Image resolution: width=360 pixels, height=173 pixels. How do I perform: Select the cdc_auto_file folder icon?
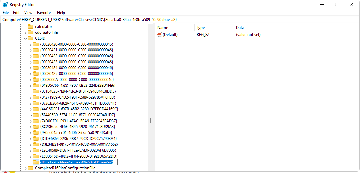click(x=31, y=32)
